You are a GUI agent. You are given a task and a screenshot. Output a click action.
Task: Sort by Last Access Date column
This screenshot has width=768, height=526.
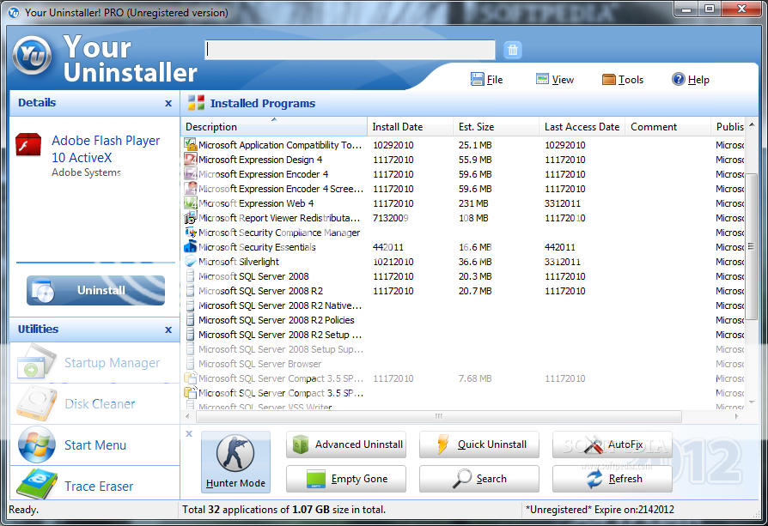[x=582, y=127]
